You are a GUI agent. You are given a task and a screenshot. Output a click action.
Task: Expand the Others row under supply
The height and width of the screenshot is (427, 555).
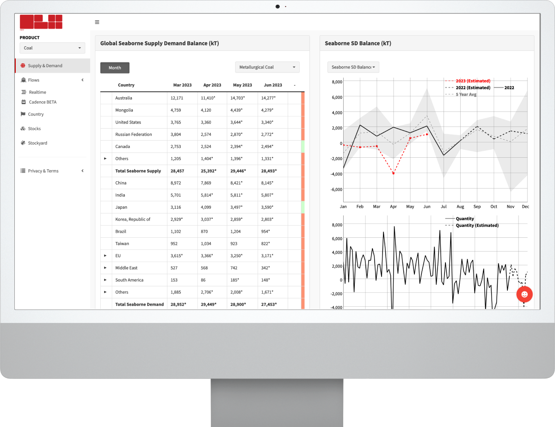coord(105,159)
